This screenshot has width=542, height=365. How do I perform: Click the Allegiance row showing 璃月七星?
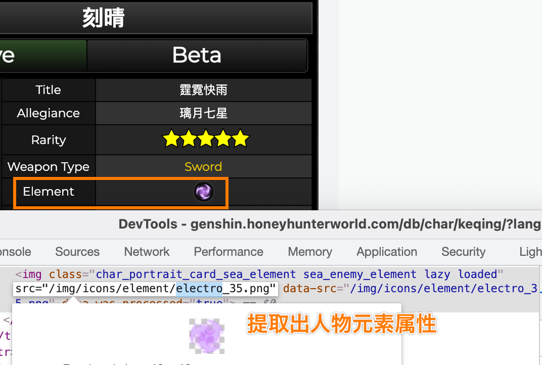[204, 113]
